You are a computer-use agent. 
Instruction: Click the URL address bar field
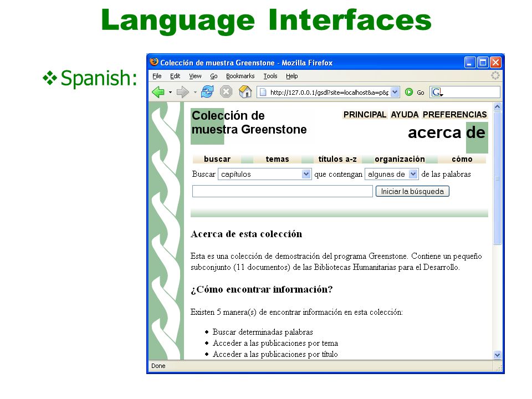pos(328,92)
